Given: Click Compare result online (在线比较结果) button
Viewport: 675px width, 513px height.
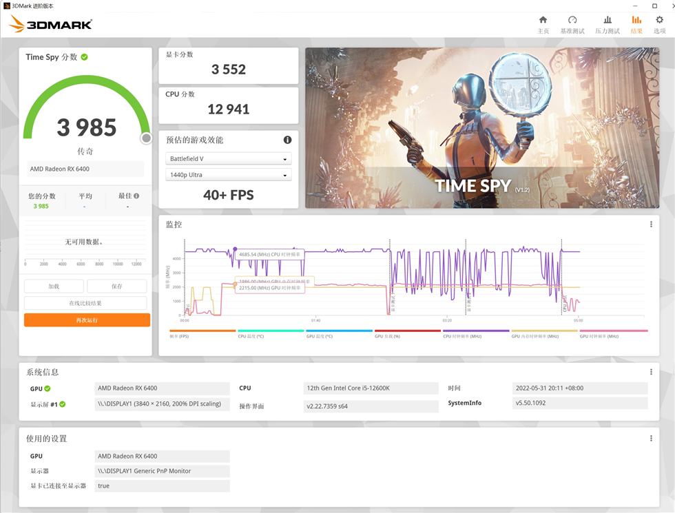Looking at the screenshot, I should coord(85,303).
